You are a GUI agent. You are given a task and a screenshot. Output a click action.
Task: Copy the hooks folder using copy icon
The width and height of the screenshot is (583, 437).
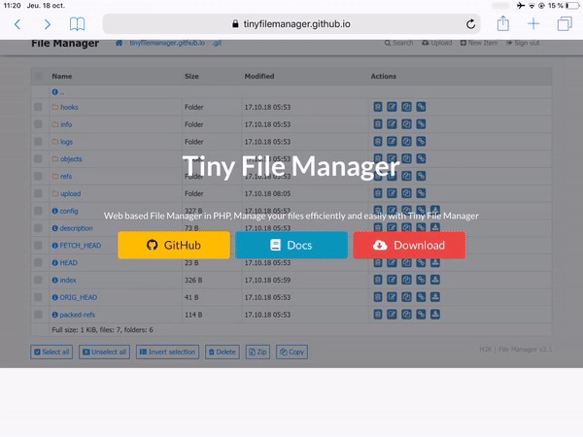coord(406,107)
